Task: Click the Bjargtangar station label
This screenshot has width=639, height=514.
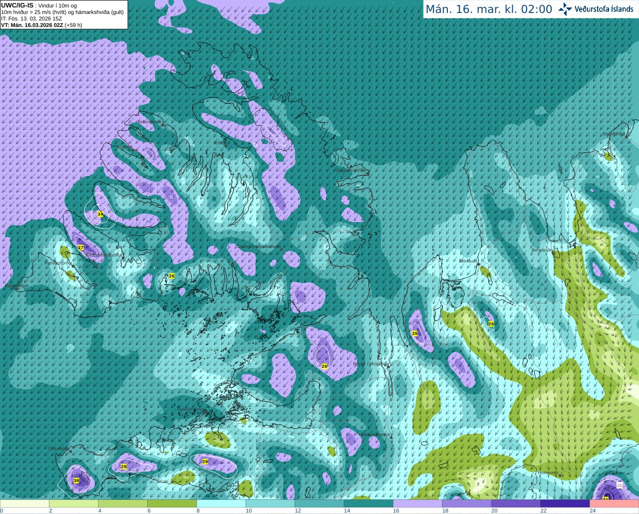Action: (15, 285)
